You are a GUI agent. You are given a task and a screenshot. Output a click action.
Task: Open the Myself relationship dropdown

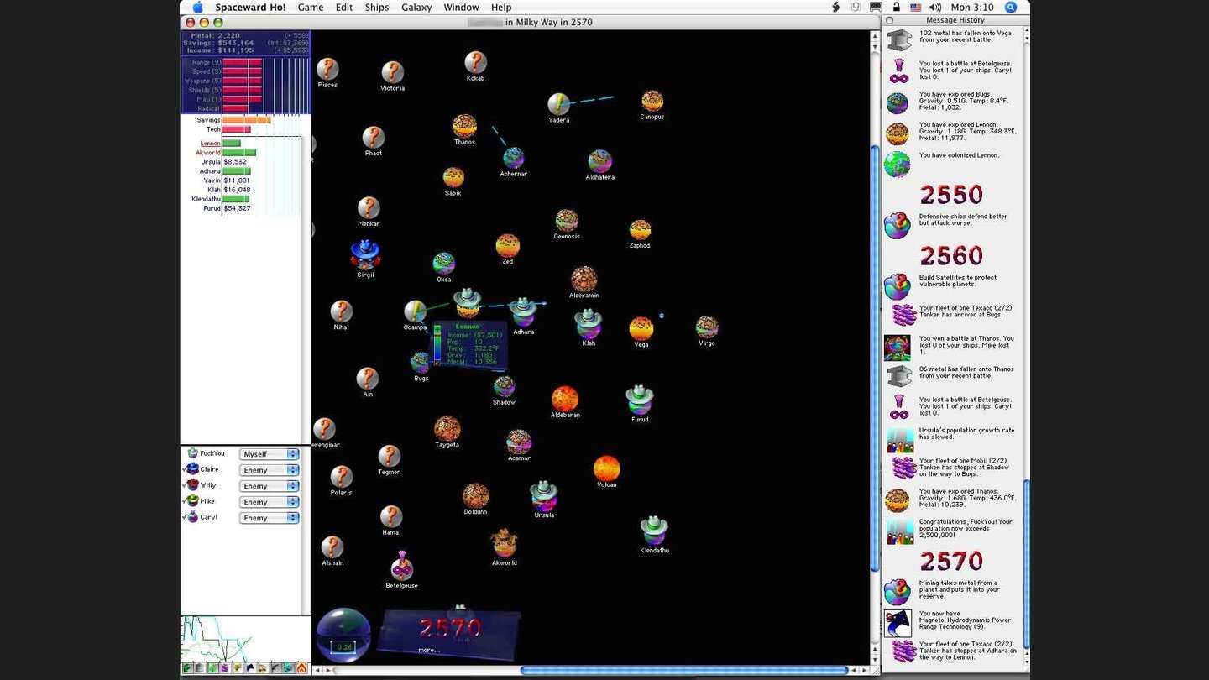[270, 454]
